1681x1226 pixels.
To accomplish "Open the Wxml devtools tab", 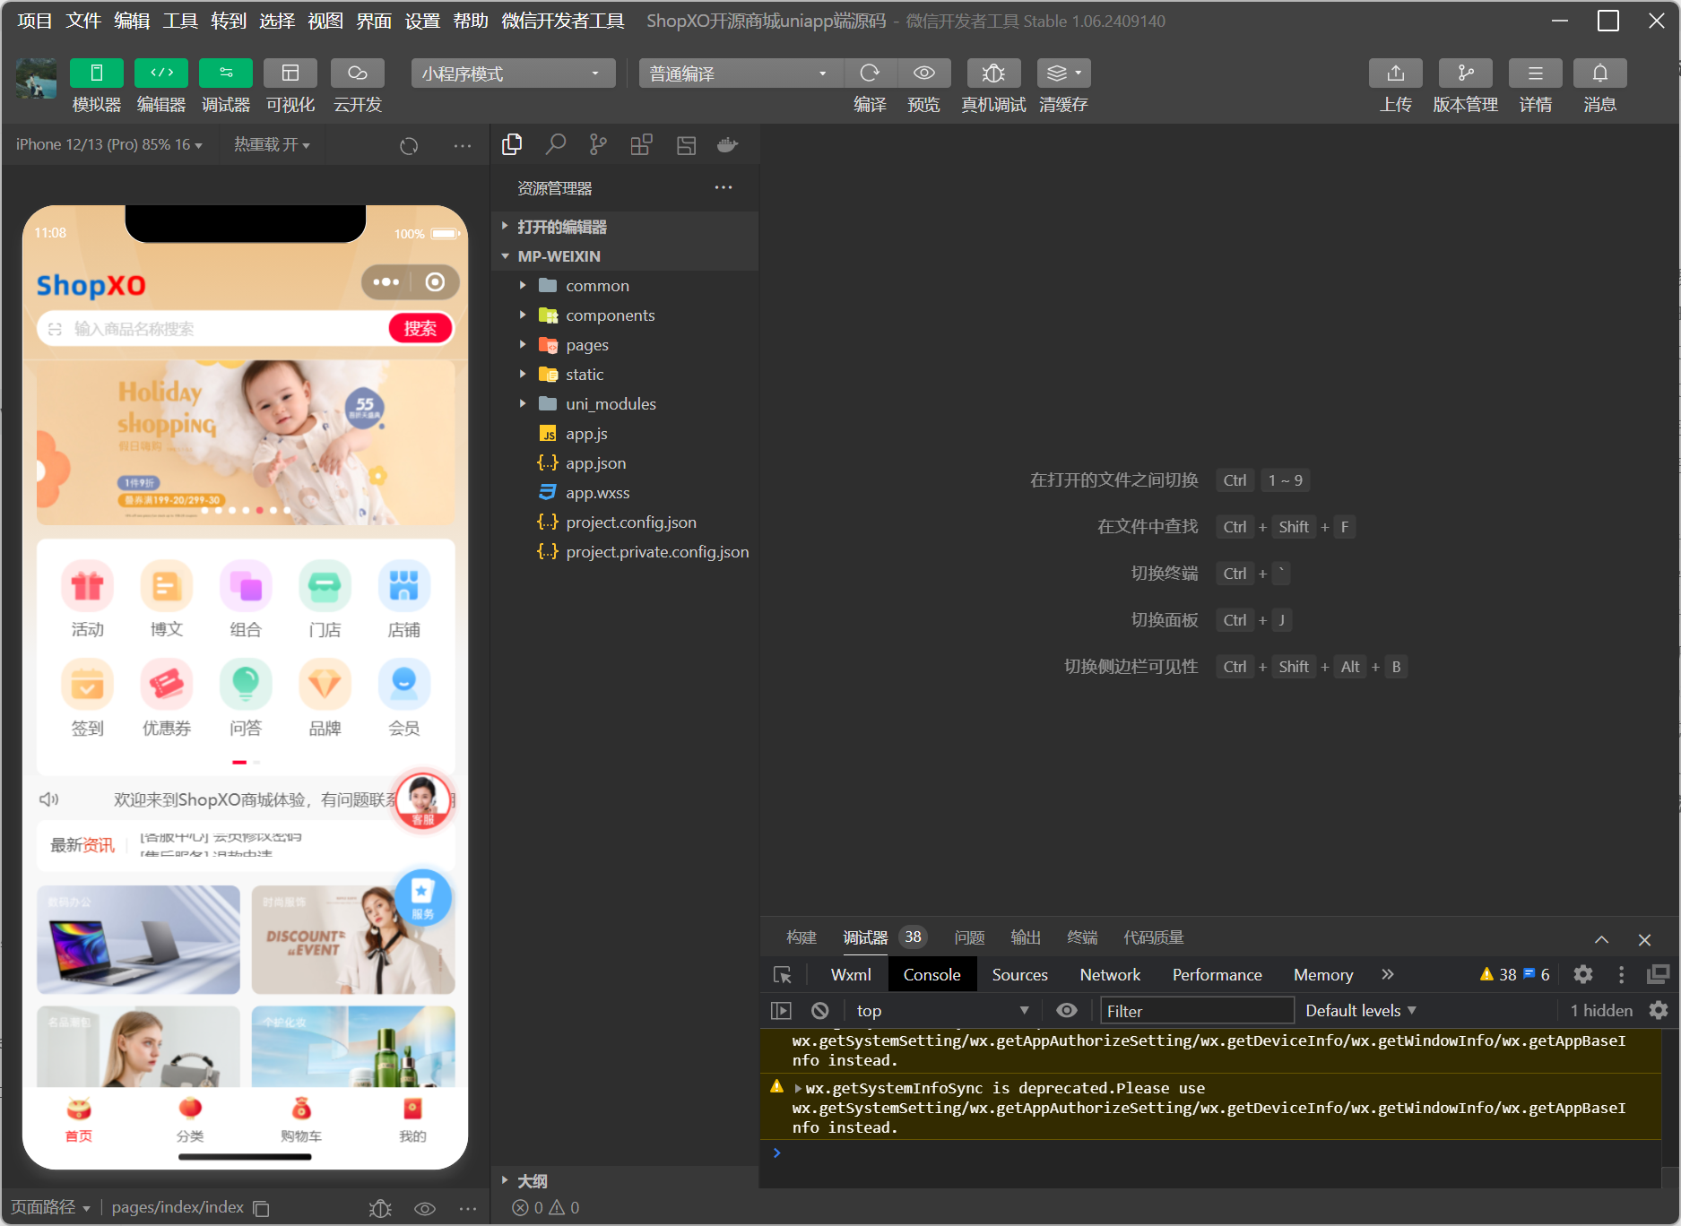I will click(851, 975).
